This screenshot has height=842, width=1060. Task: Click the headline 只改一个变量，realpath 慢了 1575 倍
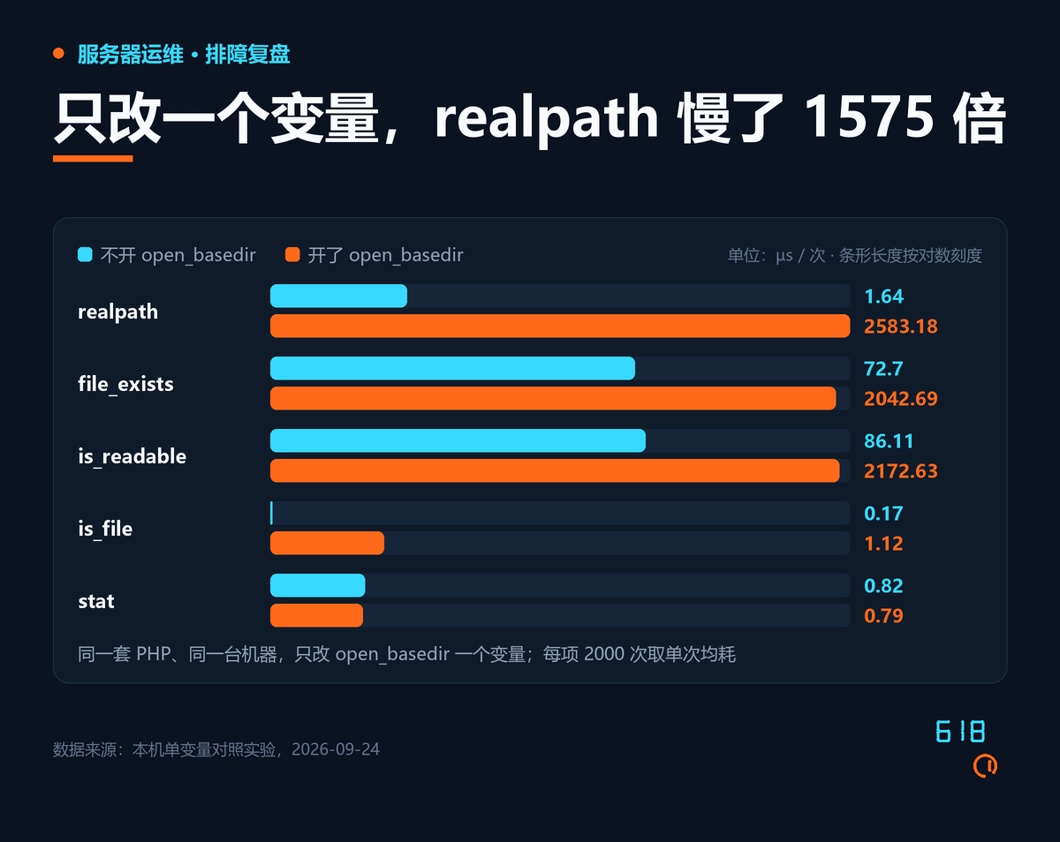coord(529,118)
